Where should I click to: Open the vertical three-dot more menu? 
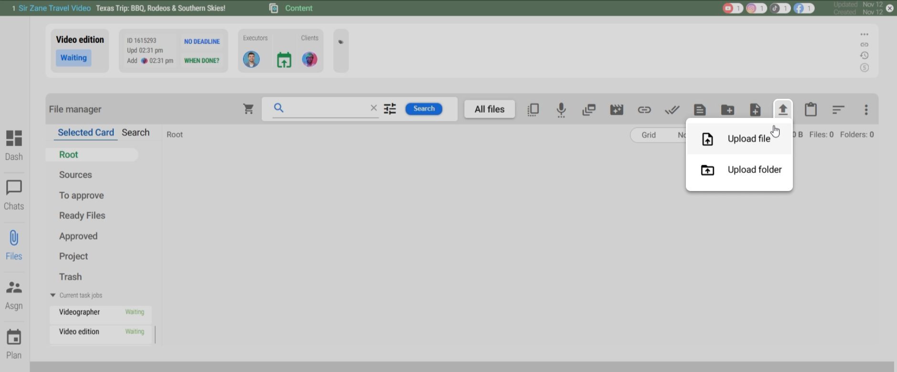[866, 110]
